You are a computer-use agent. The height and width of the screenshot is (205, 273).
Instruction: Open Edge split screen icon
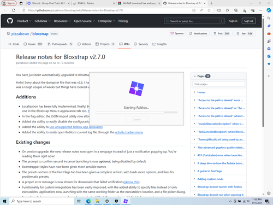click(219, 10)
